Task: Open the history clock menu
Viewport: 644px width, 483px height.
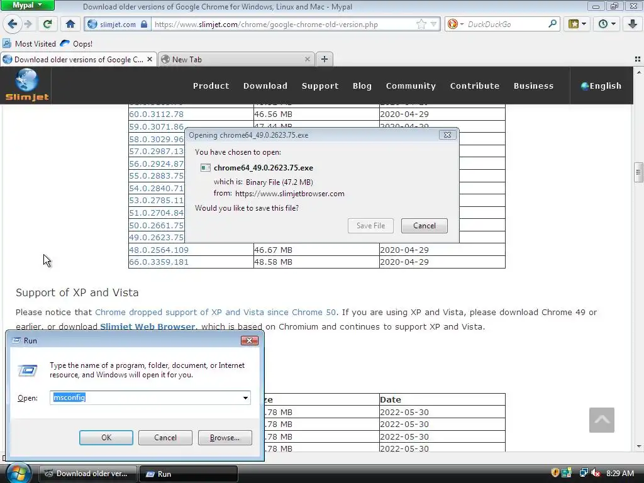Action: [607, 25]
